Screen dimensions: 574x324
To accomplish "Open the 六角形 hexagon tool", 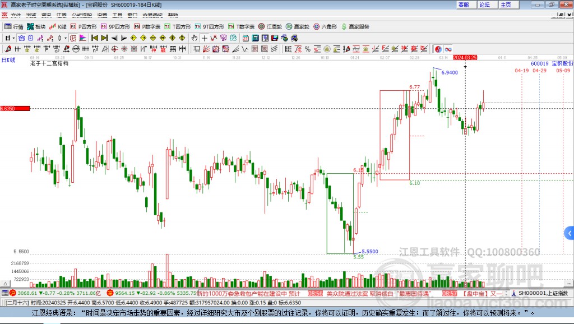I will coord(325,27).
